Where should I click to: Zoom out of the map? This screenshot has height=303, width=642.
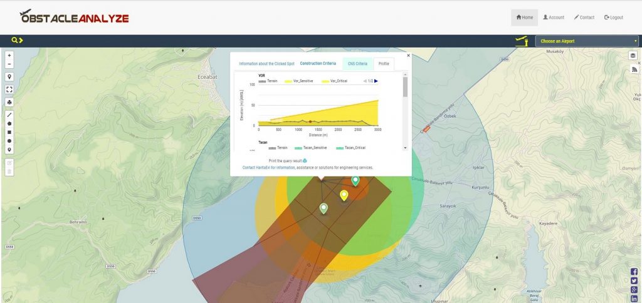(9, 64)
